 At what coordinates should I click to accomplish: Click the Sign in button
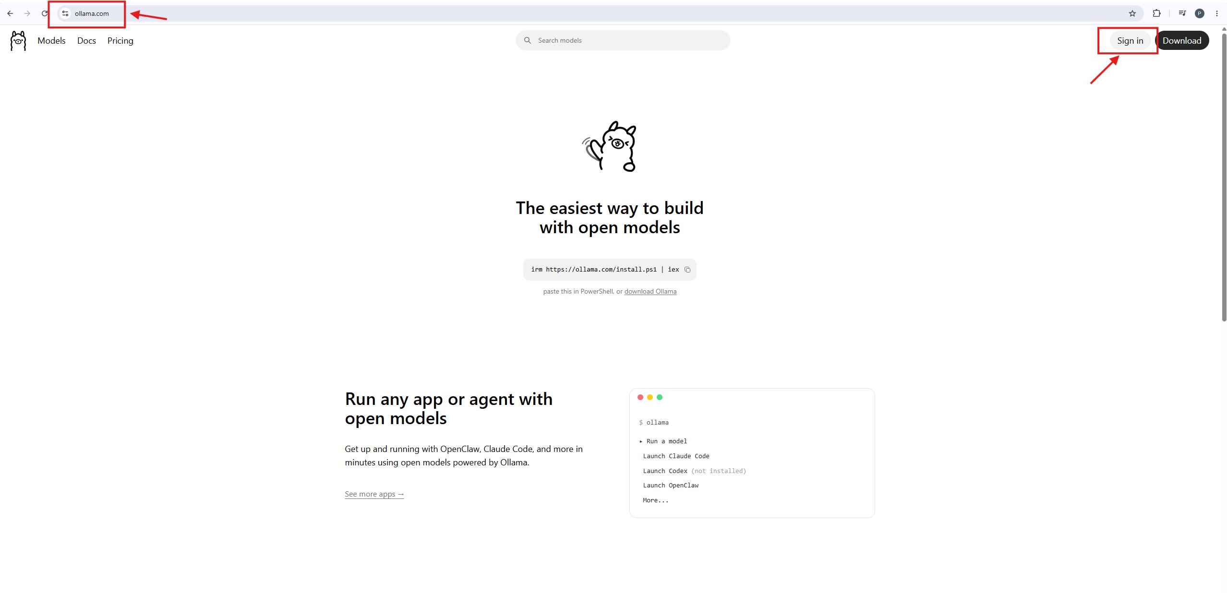[x=1130, y=41]
